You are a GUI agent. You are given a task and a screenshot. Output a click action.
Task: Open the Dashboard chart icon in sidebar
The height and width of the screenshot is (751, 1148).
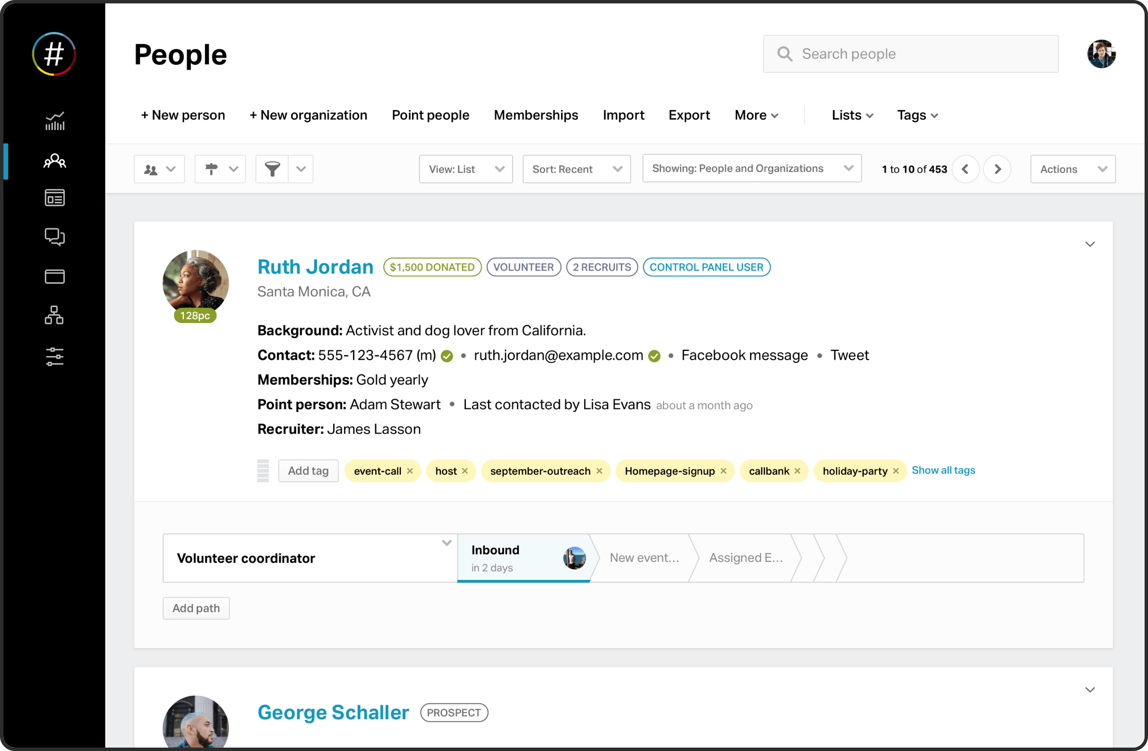tap(55, 121)
